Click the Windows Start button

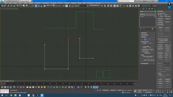click(x=2, y=95)
